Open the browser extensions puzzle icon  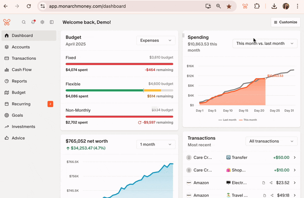(257, 6)
